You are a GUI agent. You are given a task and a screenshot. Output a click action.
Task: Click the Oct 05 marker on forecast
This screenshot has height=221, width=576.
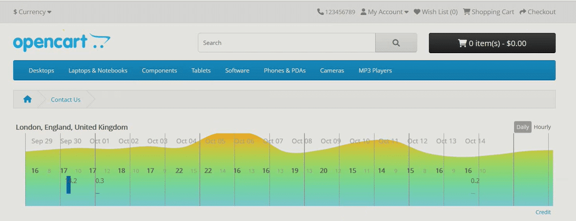coord(215,141)
